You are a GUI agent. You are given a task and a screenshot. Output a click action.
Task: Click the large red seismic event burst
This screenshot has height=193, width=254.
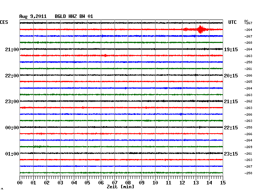(x=200, y=30)
